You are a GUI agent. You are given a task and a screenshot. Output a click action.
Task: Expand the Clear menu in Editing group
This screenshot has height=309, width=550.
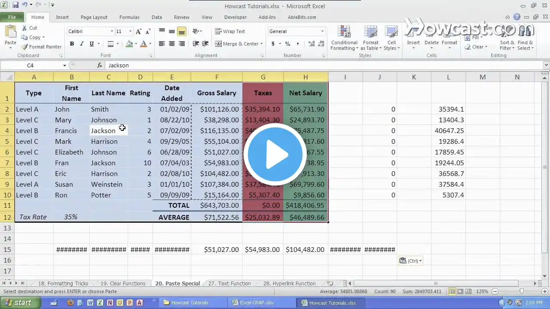(477, 47)
